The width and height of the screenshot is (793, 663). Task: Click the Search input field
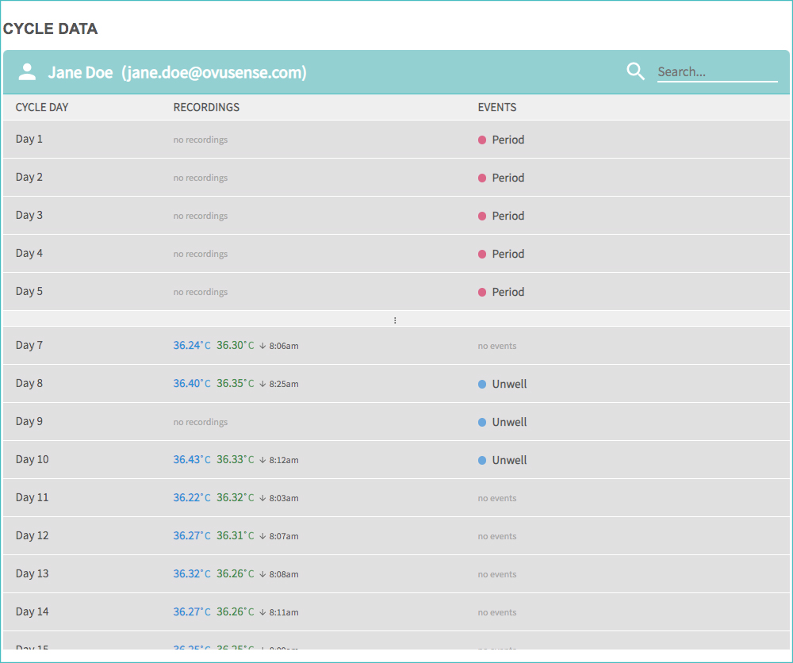[717, 72]
